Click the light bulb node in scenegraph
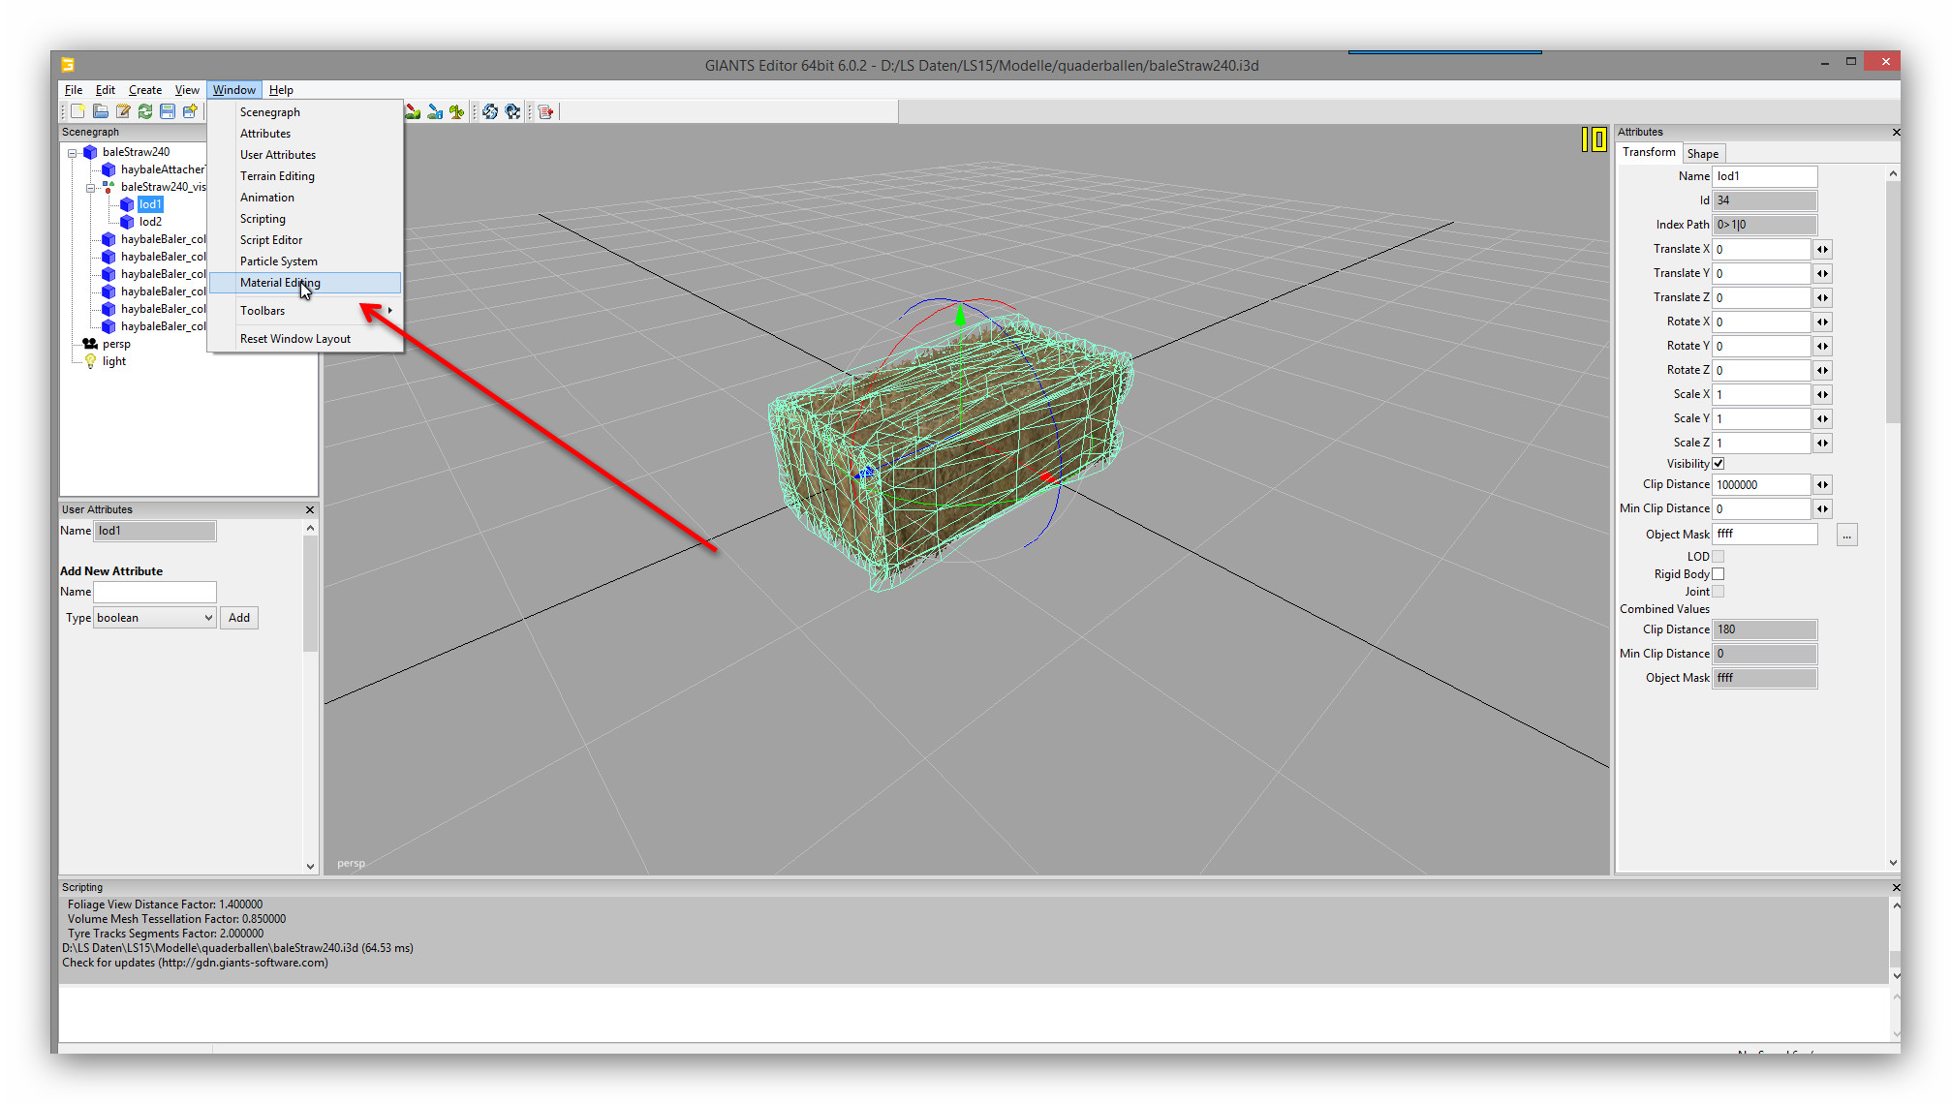Screen dimensions: 1951x1104 91,361
